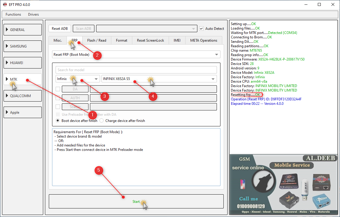Click the 'Device Model: Infinix X652A' log line
The height and width of the screenshot is (217, 340).
(x=252, y=72)
